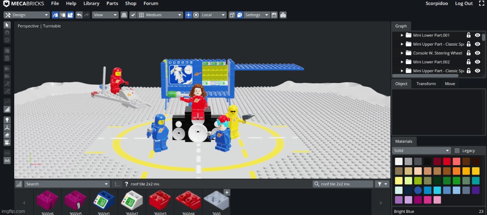Open the Local orientation dropdown
This screenshot has width=487, height=215.
click(x=213, y=15)
